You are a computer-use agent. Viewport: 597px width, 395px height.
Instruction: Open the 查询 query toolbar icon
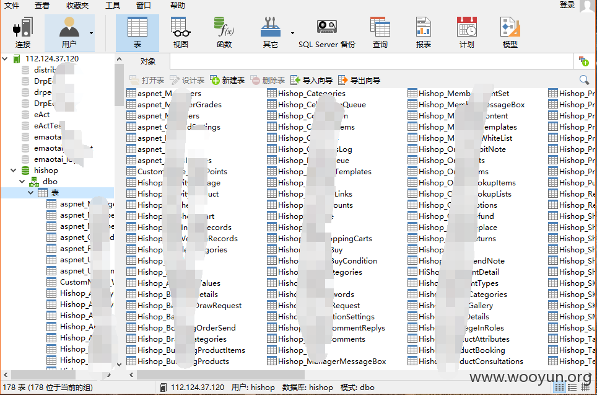pyautogui.click(x=380, y=33)
